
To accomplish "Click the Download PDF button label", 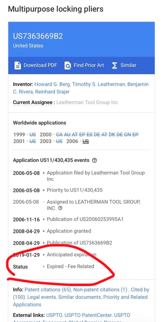I will pos(40,65).
